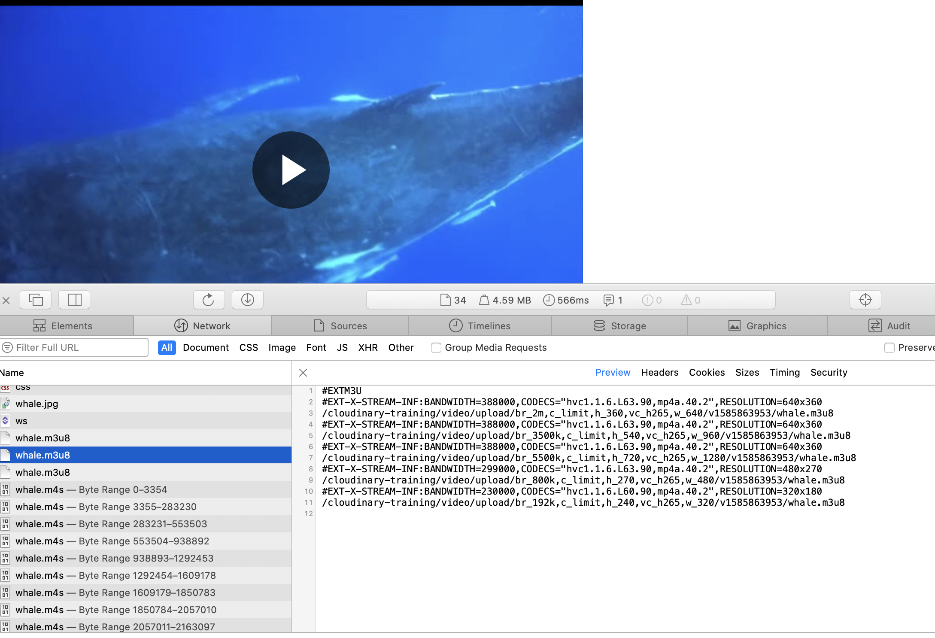Close the resource preview detail pane
The width and height of the screenshot is (935, 638).
tap(303, 373)
